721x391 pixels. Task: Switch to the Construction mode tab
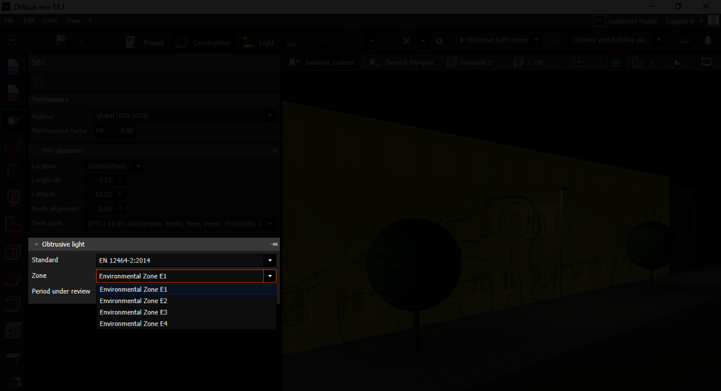[203, 42]
